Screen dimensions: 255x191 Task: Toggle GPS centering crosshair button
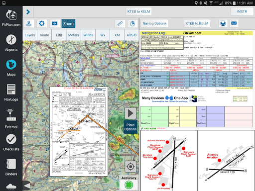point(130,167)
